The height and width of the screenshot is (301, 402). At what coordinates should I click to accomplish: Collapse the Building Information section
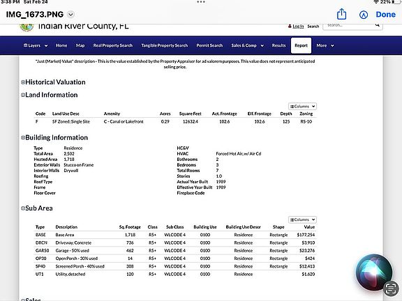(23, 138)
